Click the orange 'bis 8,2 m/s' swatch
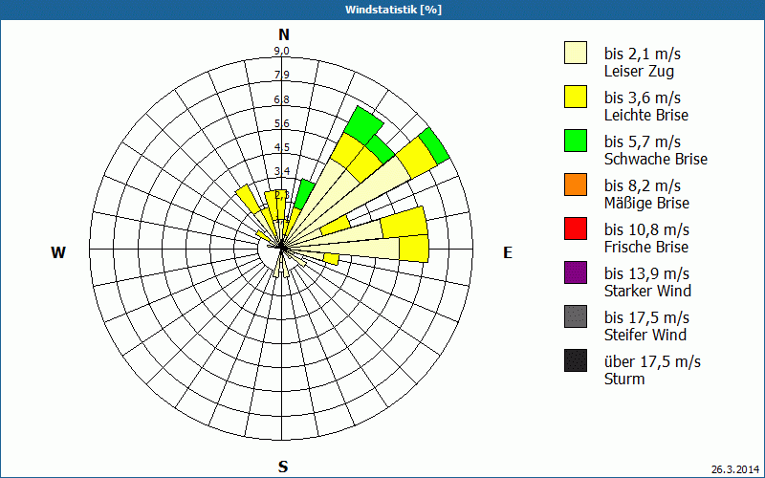This screenshot has width=765, height=478. tap(576, 185)
